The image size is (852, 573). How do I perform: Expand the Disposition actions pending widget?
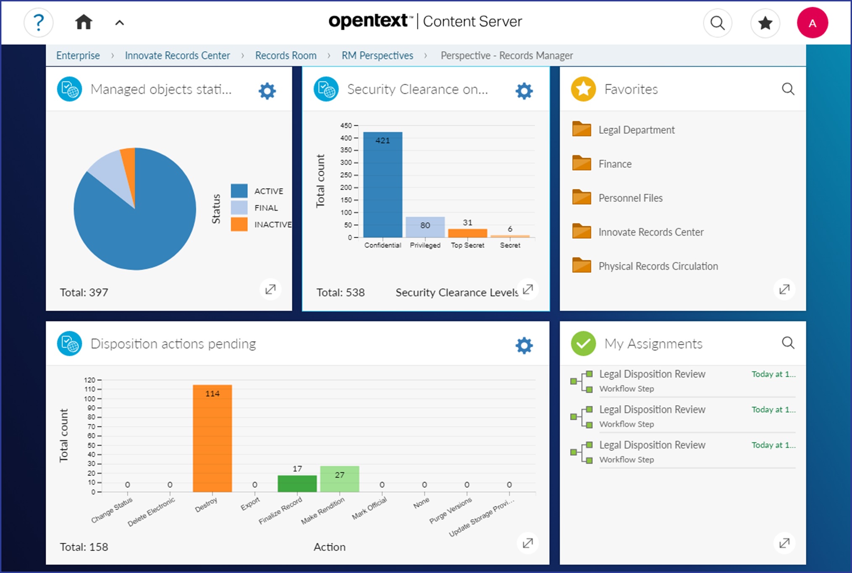click(x=528, y=543)
